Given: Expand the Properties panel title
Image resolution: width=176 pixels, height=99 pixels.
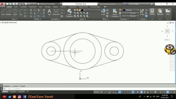Looking at the screenshot, I should pos(124,19).
